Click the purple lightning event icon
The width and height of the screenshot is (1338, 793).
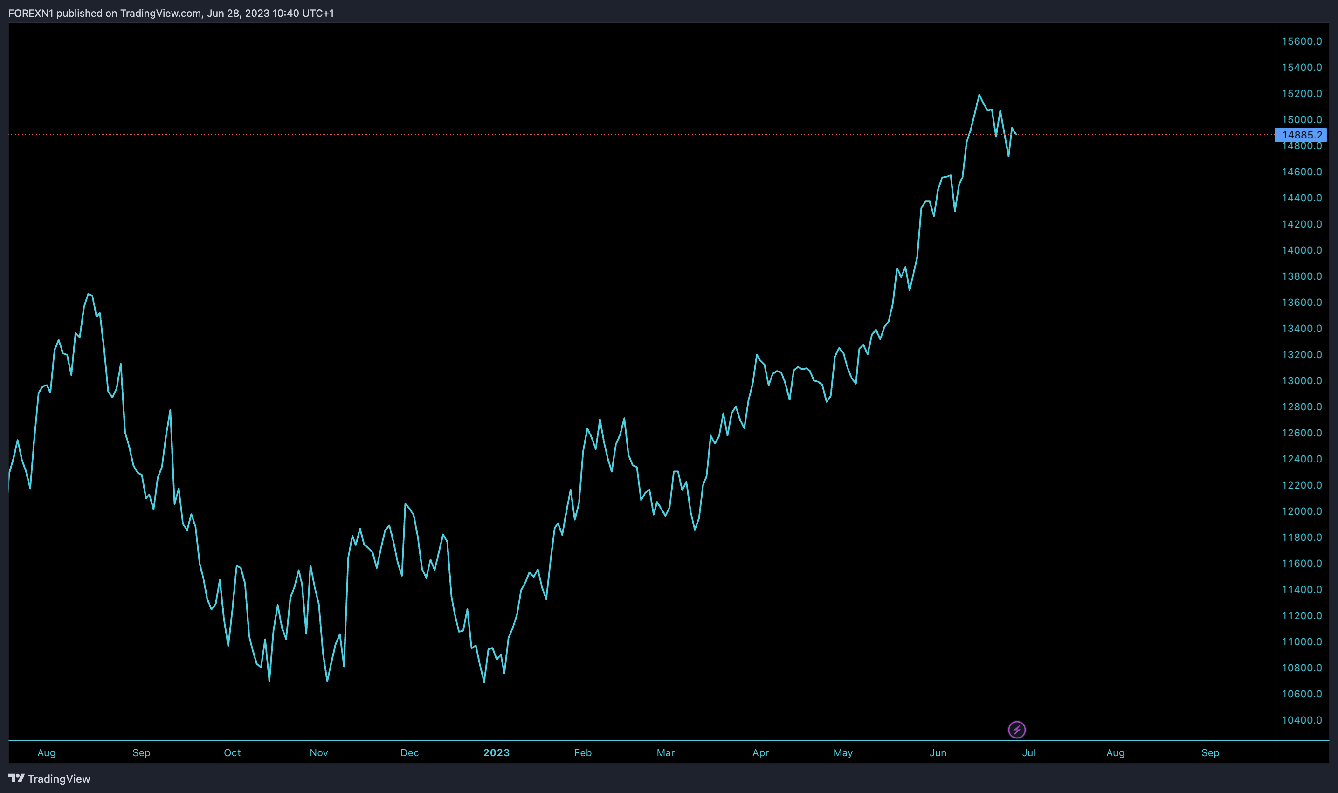tap(1016, 730)
